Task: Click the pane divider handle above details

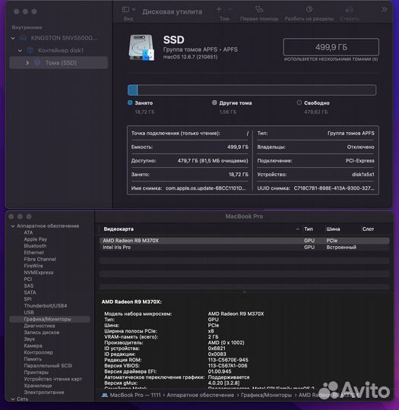Action: coord(244,292)
